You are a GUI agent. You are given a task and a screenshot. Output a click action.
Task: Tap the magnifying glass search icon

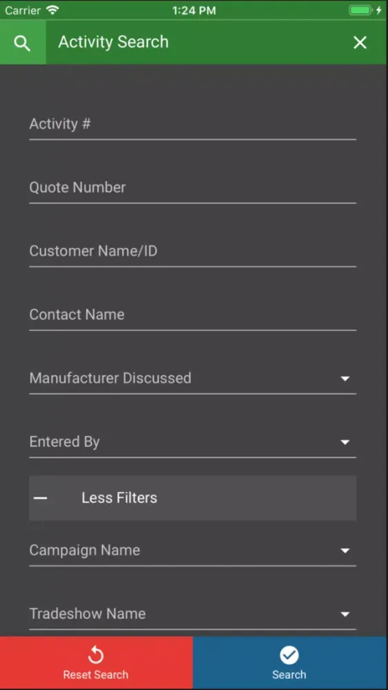[22, 43]
